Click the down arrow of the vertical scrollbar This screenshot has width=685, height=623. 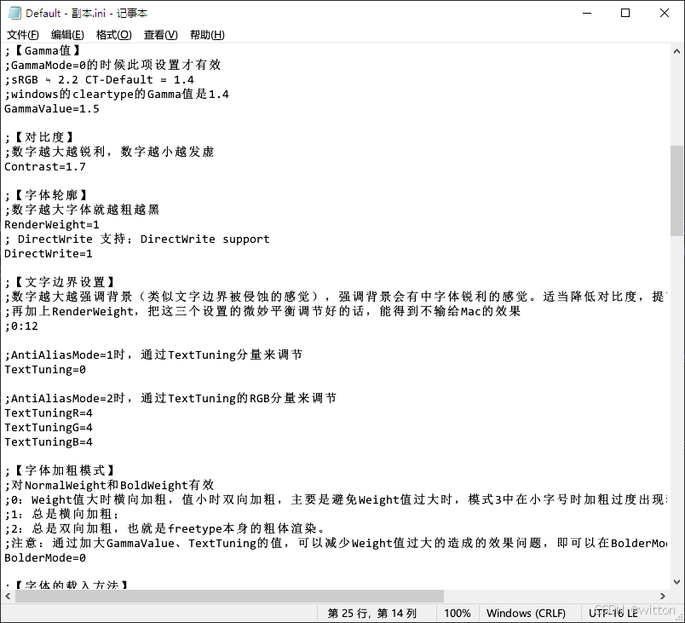(678, 582)
